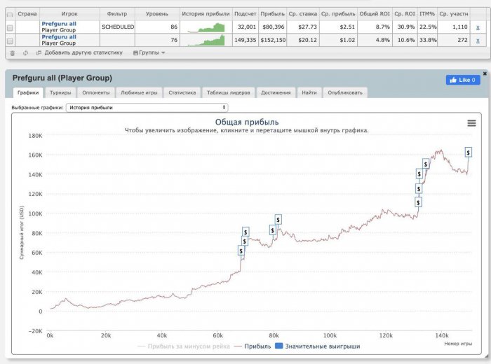This screenshot has height=364, width=491.
Task: Click the $ win marker near 125K
Action: (x=419, y=189)
